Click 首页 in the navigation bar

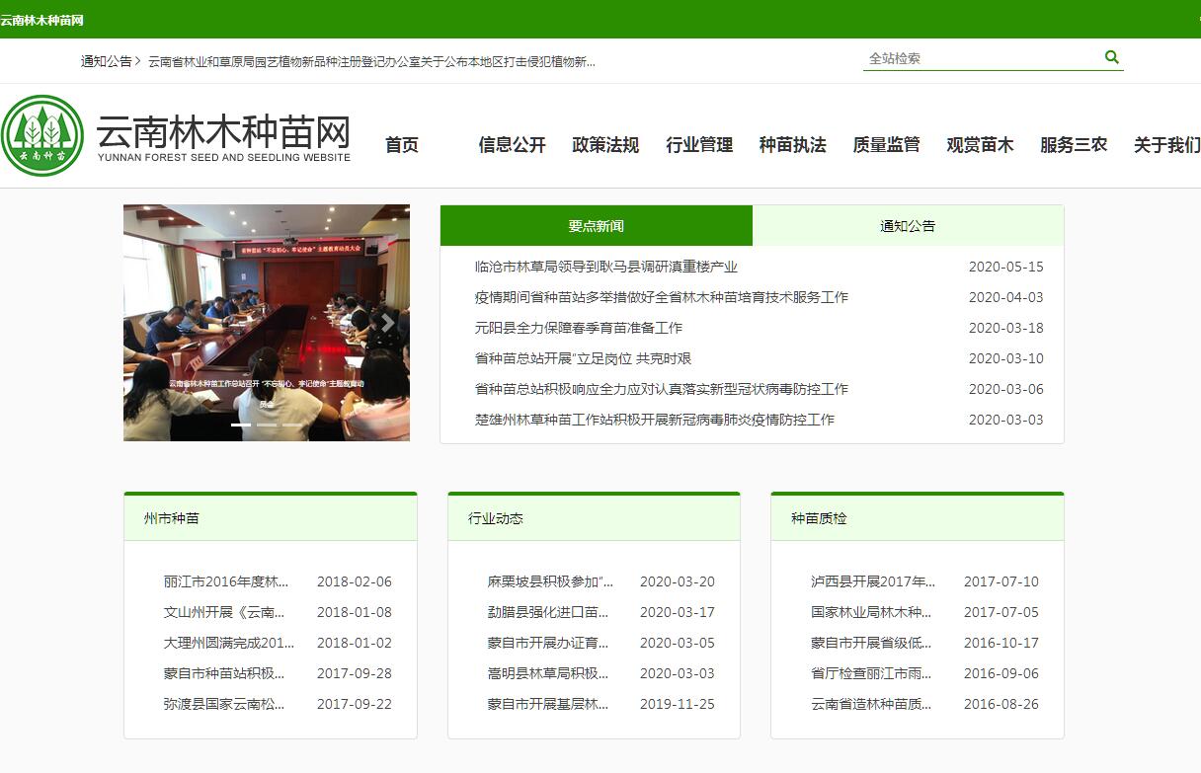pos(402,145)
